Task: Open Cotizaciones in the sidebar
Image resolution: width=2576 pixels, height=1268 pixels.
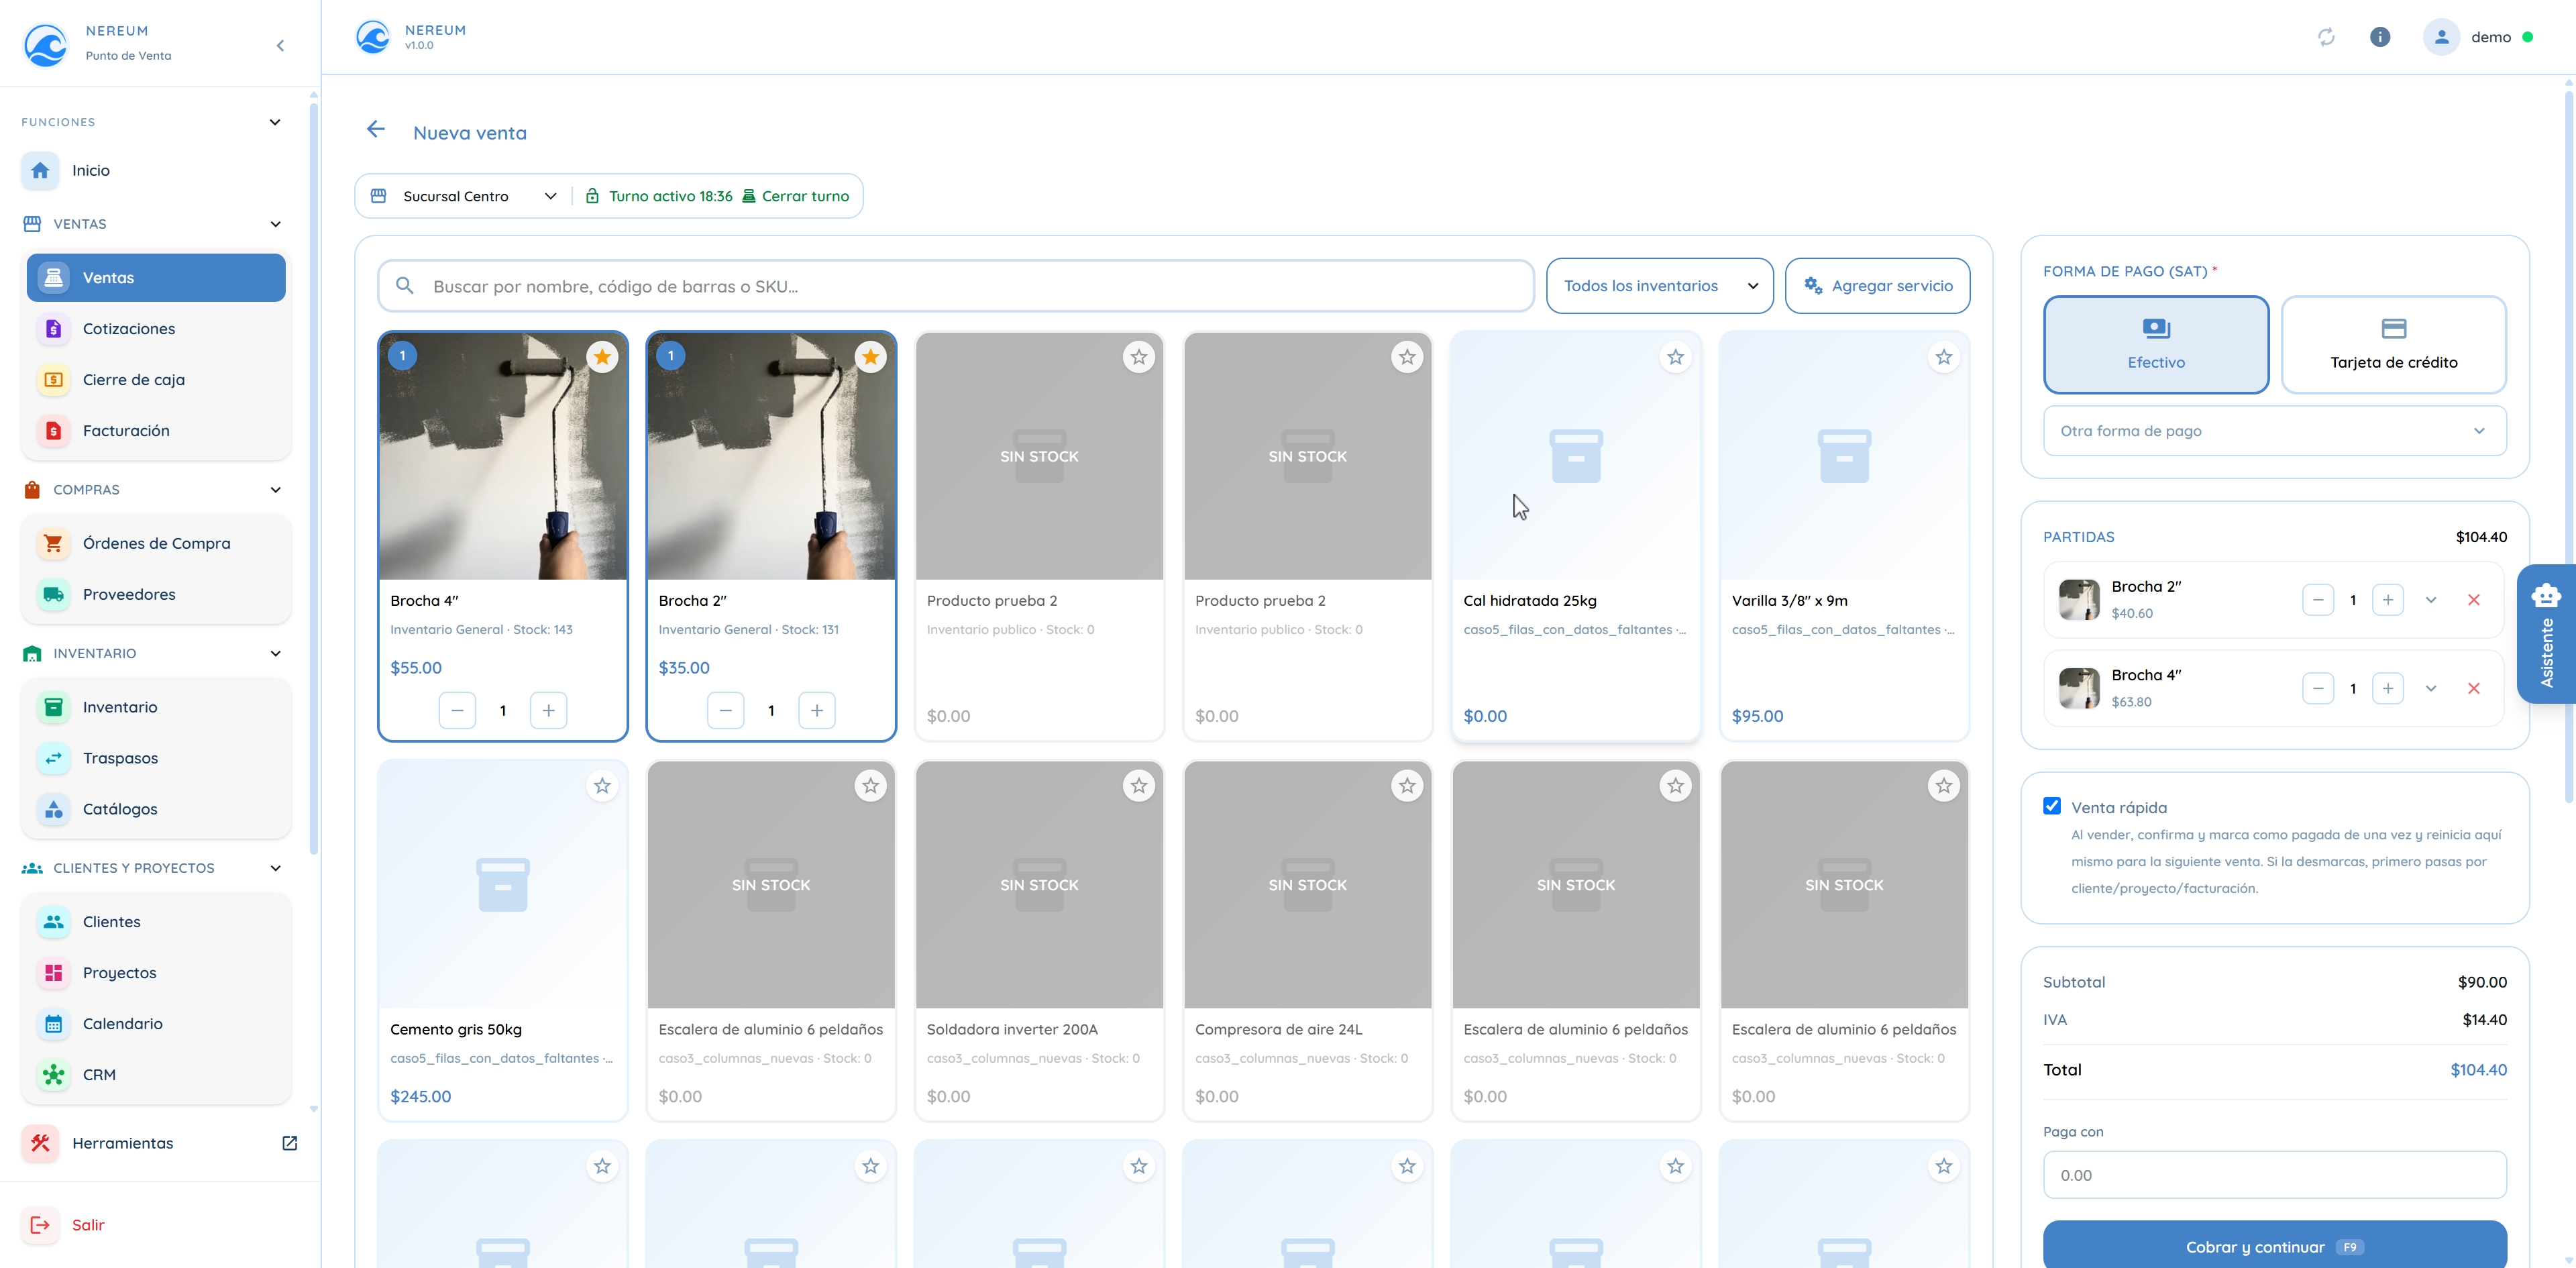Action: (x=156, y=329)
